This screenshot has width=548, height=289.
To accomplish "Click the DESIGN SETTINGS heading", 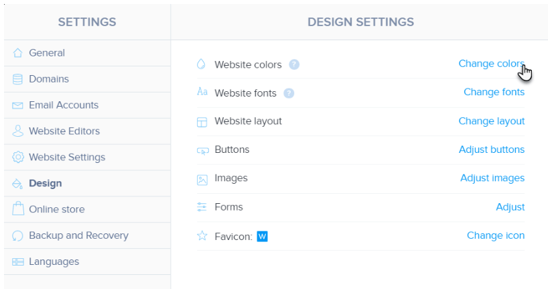I will click(360, 22).
